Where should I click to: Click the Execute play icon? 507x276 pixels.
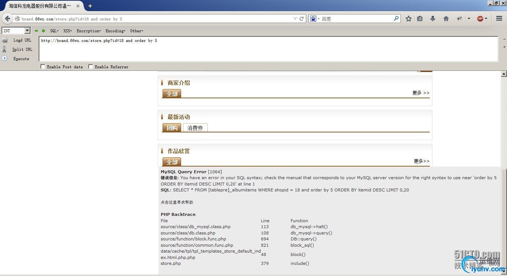4,58
